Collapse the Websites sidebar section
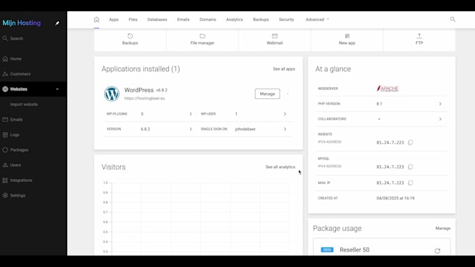The height and width of the screenshot is (267, 475). [57, 89]
